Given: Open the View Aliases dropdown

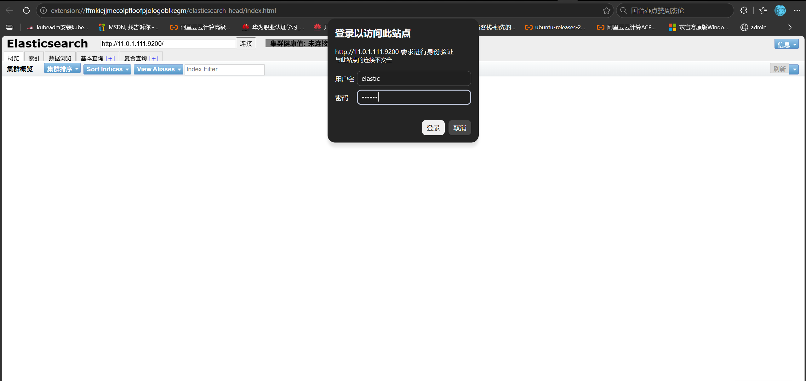Looking at the screenshot, I should click(158, 69).
